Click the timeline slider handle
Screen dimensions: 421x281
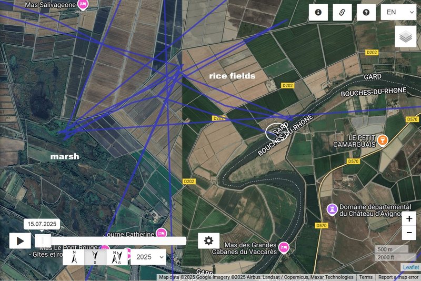43,240
